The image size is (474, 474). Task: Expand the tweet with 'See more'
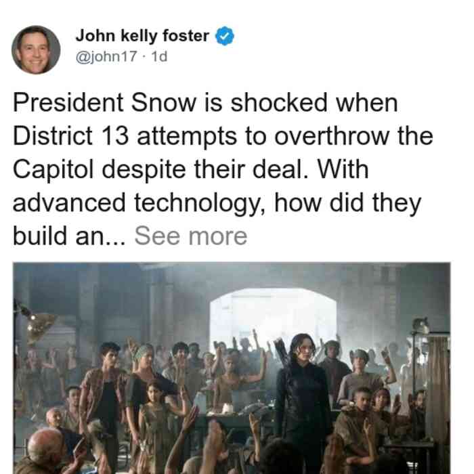[x=191, y=236]
